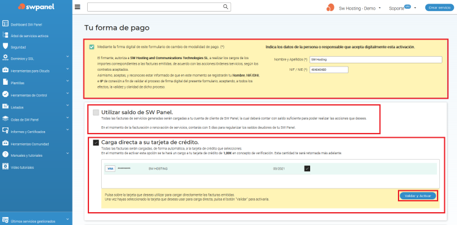
Task: Expand Manuales y tutoriales chevron
Action: coord(67,153)
